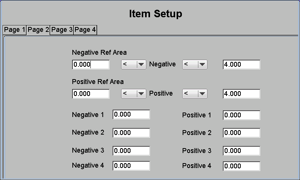The image size is (300, 180).
Task: Click the Positive 2 input field
Action: coord(241,133)
